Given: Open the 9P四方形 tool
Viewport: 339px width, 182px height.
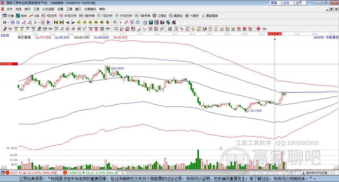Looking at the screenshot, I should [68, 16].
